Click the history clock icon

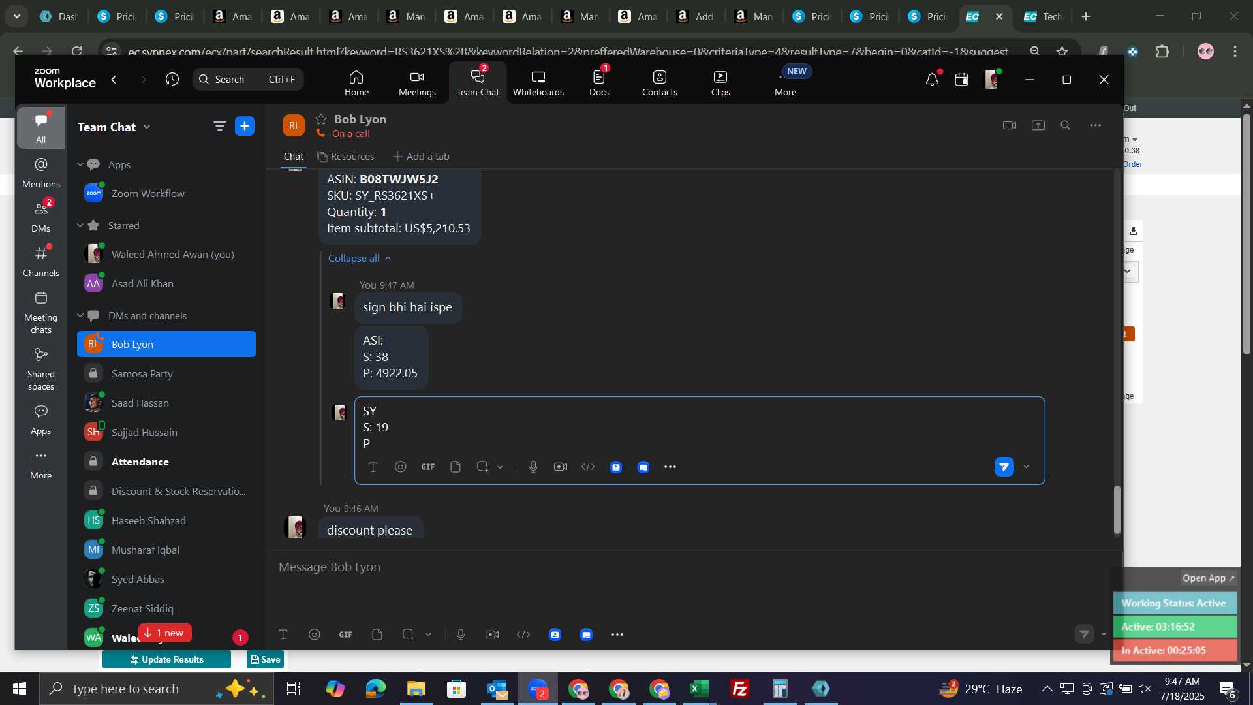172,79
